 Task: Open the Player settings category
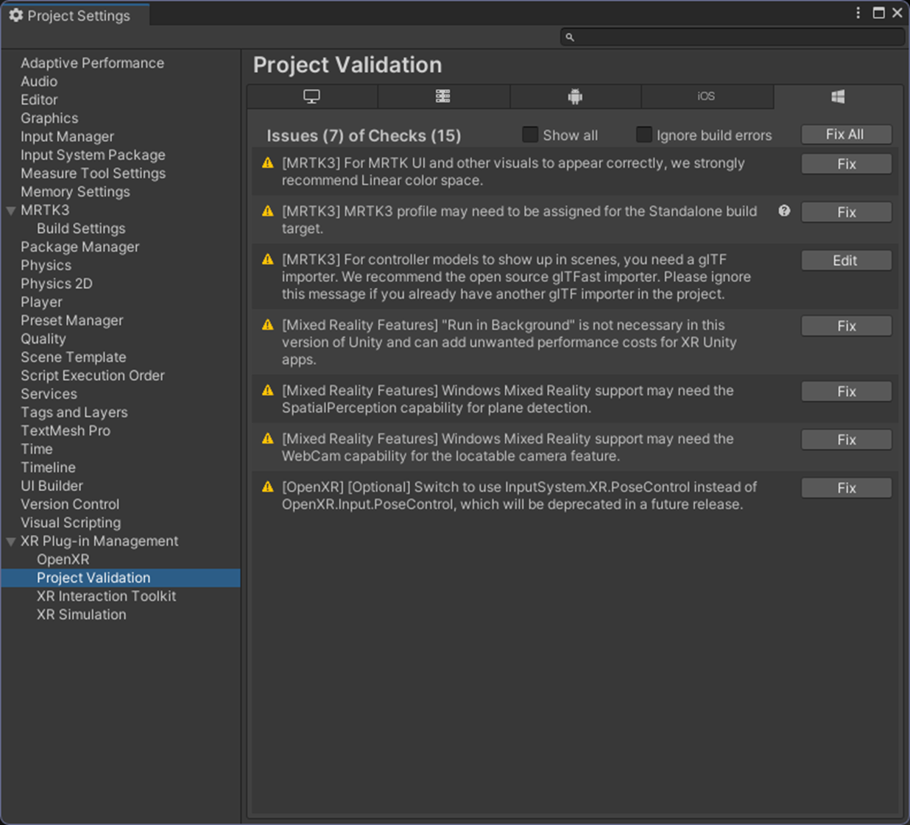(x=42, y=302)
